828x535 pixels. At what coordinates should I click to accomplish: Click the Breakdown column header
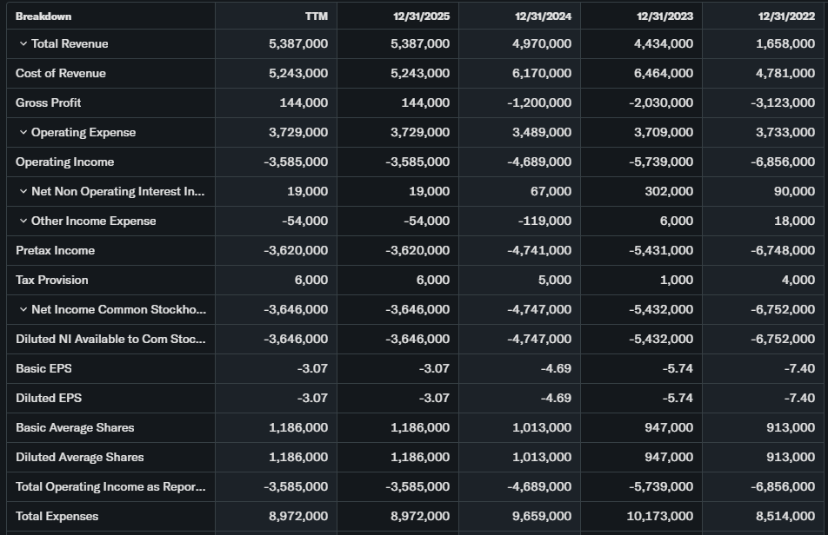point(43,17)
